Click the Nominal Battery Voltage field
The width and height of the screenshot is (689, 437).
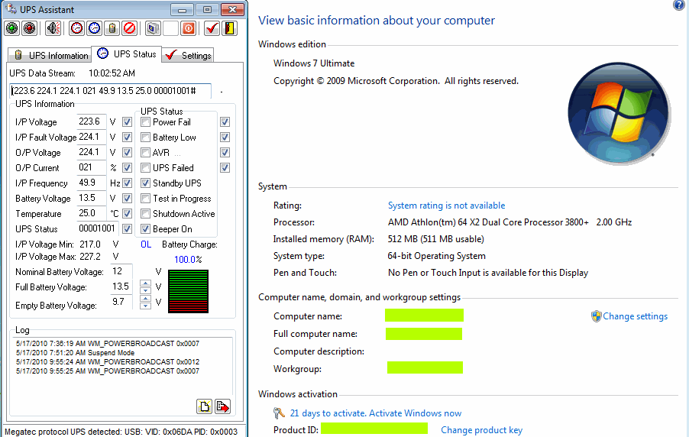coord(121,271)
